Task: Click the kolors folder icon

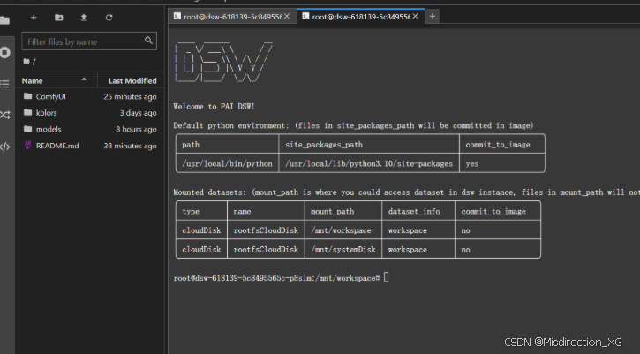Action: (x=27, y=112)
